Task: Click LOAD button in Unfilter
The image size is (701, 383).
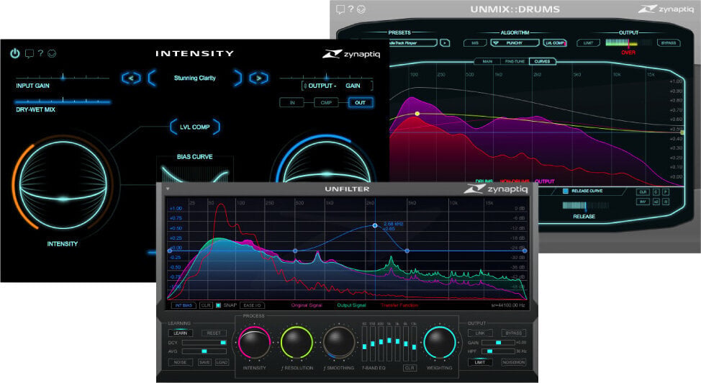Action: coord(222,362)
